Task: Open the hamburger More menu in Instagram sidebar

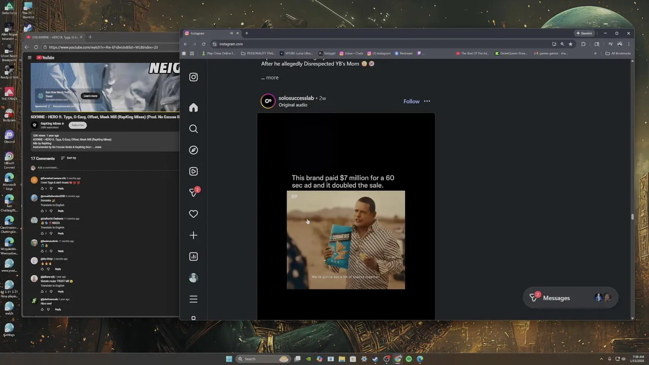Action: (x=193, y=299)
